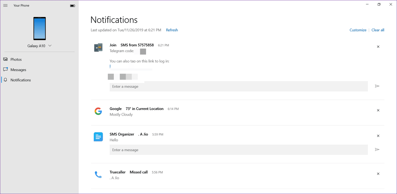Clear all notifications
397x194 pixels.
tap(378, 30)
